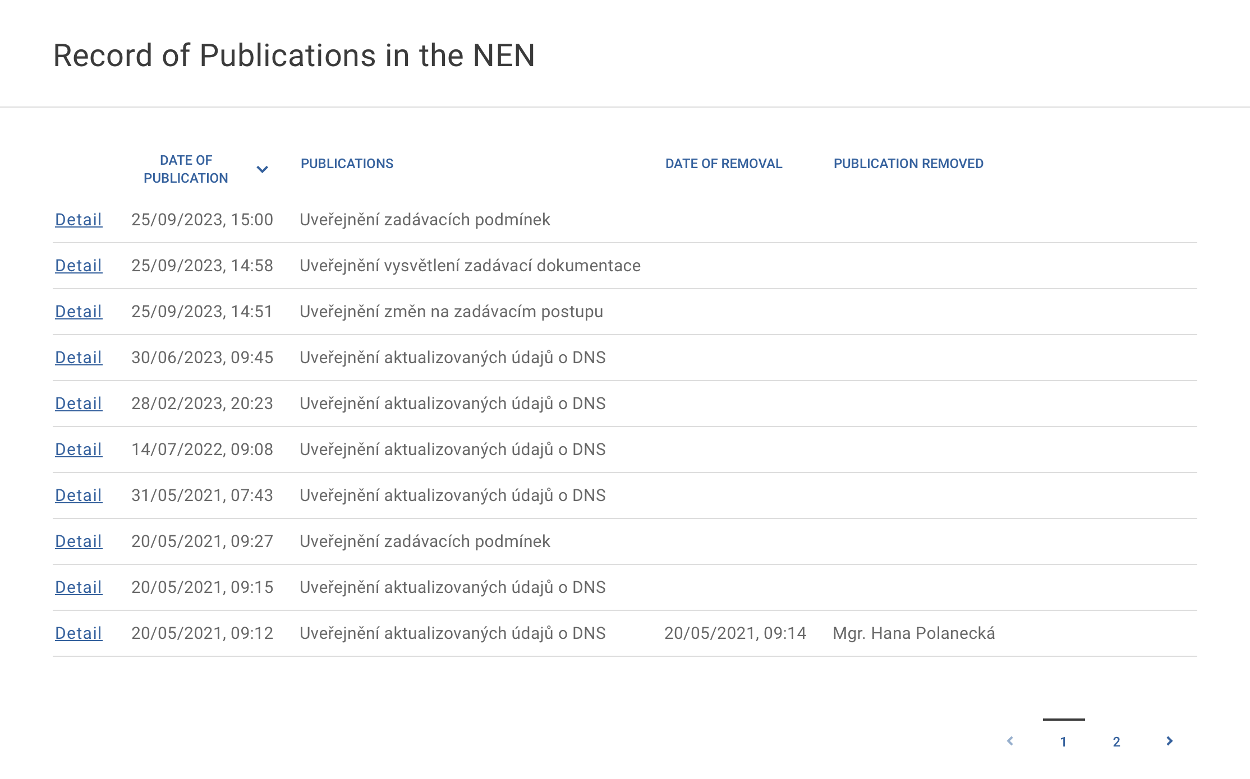Go to next page using right arrow
1250x779 pixels.
[x=1169, y=741]
